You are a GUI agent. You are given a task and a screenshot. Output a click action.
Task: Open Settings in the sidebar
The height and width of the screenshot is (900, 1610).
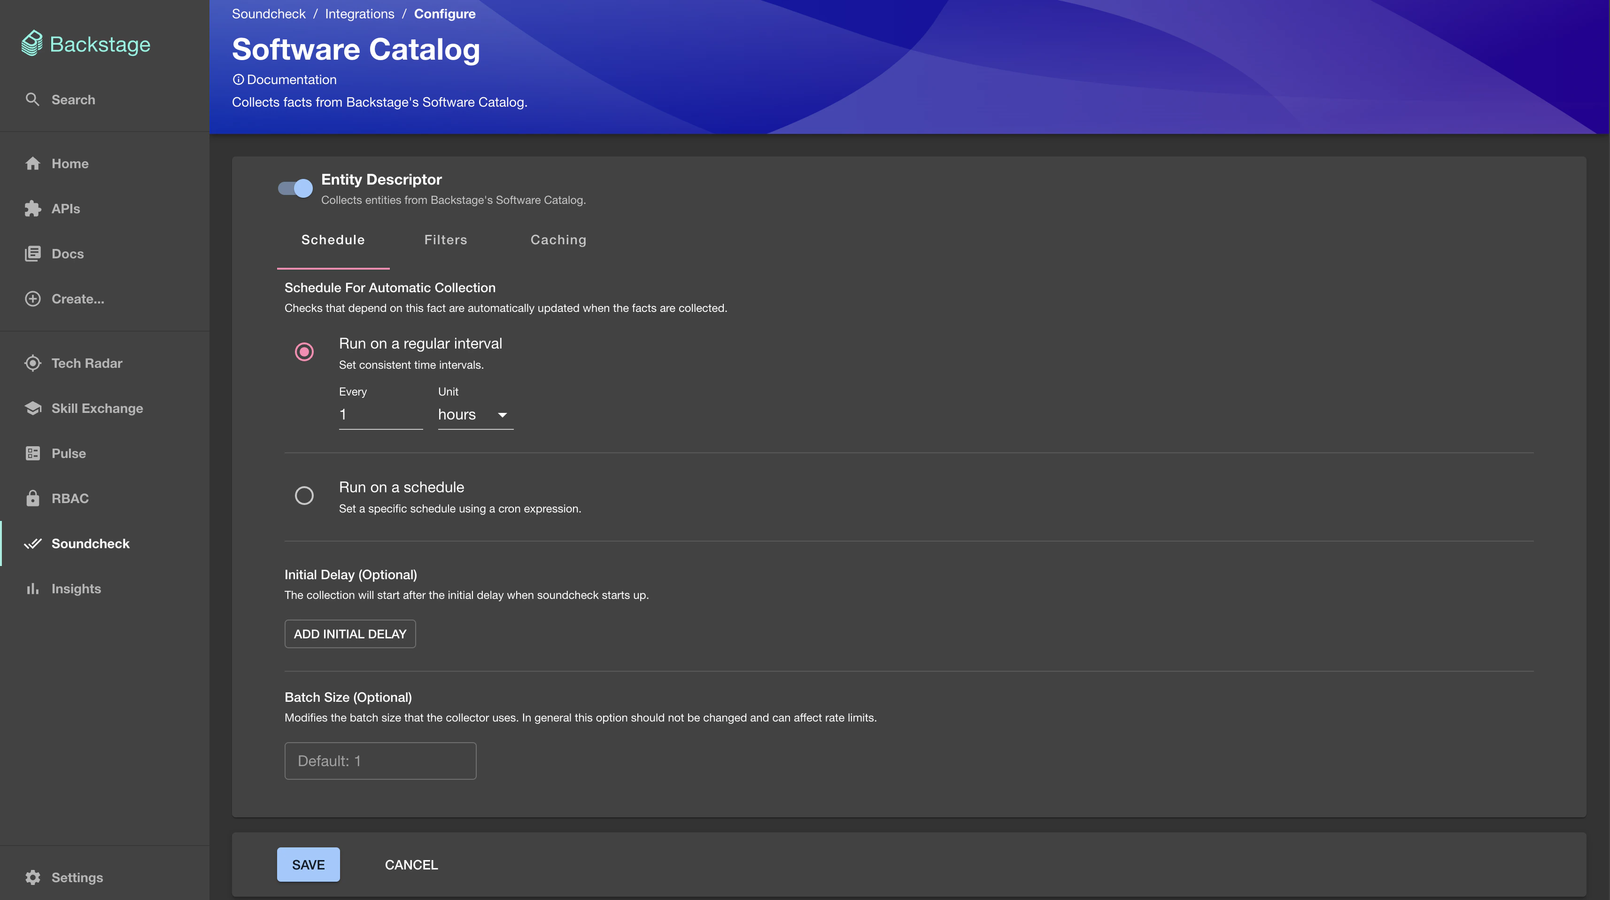pos(104,877)
